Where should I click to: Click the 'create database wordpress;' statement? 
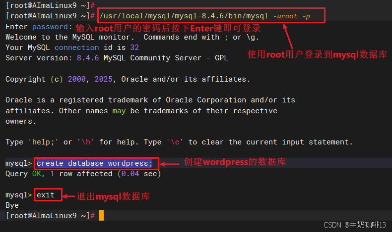point(94,163)
